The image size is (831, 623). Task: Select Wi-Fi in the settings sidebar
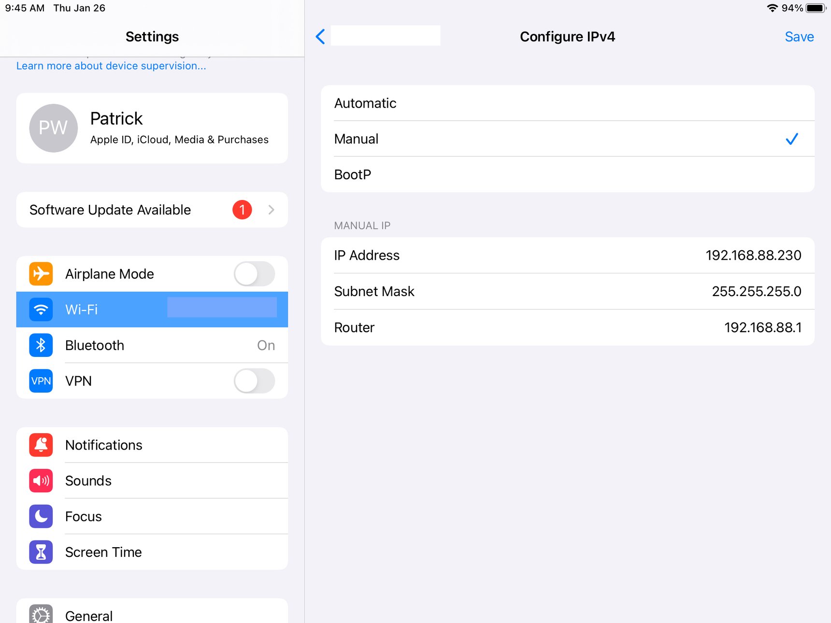(152, 310)
